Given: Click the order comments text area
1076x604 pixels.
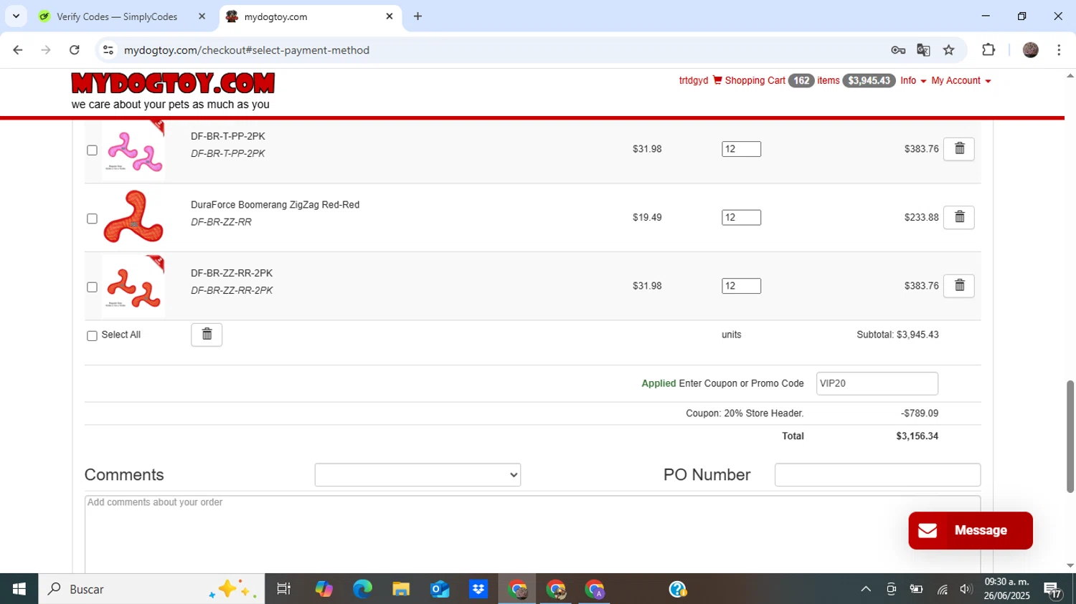Looking at the screenshot, I should click(532, 534).
